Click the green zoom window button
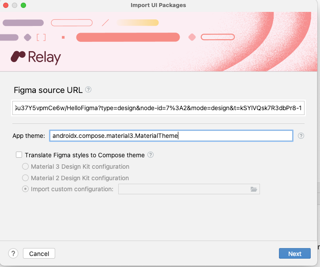This screenshot has height=267, width=320. tap(23, 5)
